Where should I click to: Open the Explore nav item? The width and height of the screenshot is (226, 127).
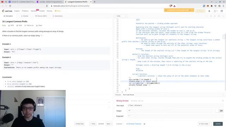tap(17, 11)
